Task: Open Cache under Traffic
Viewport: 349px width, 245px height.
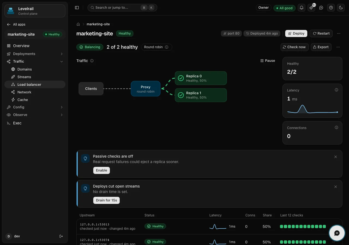Action: [35, 100]
